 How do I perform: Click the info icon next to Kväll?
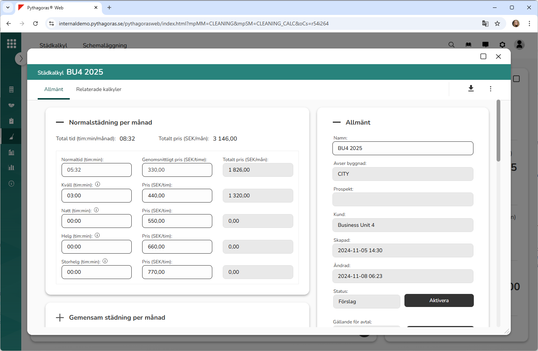pos(98,184)
